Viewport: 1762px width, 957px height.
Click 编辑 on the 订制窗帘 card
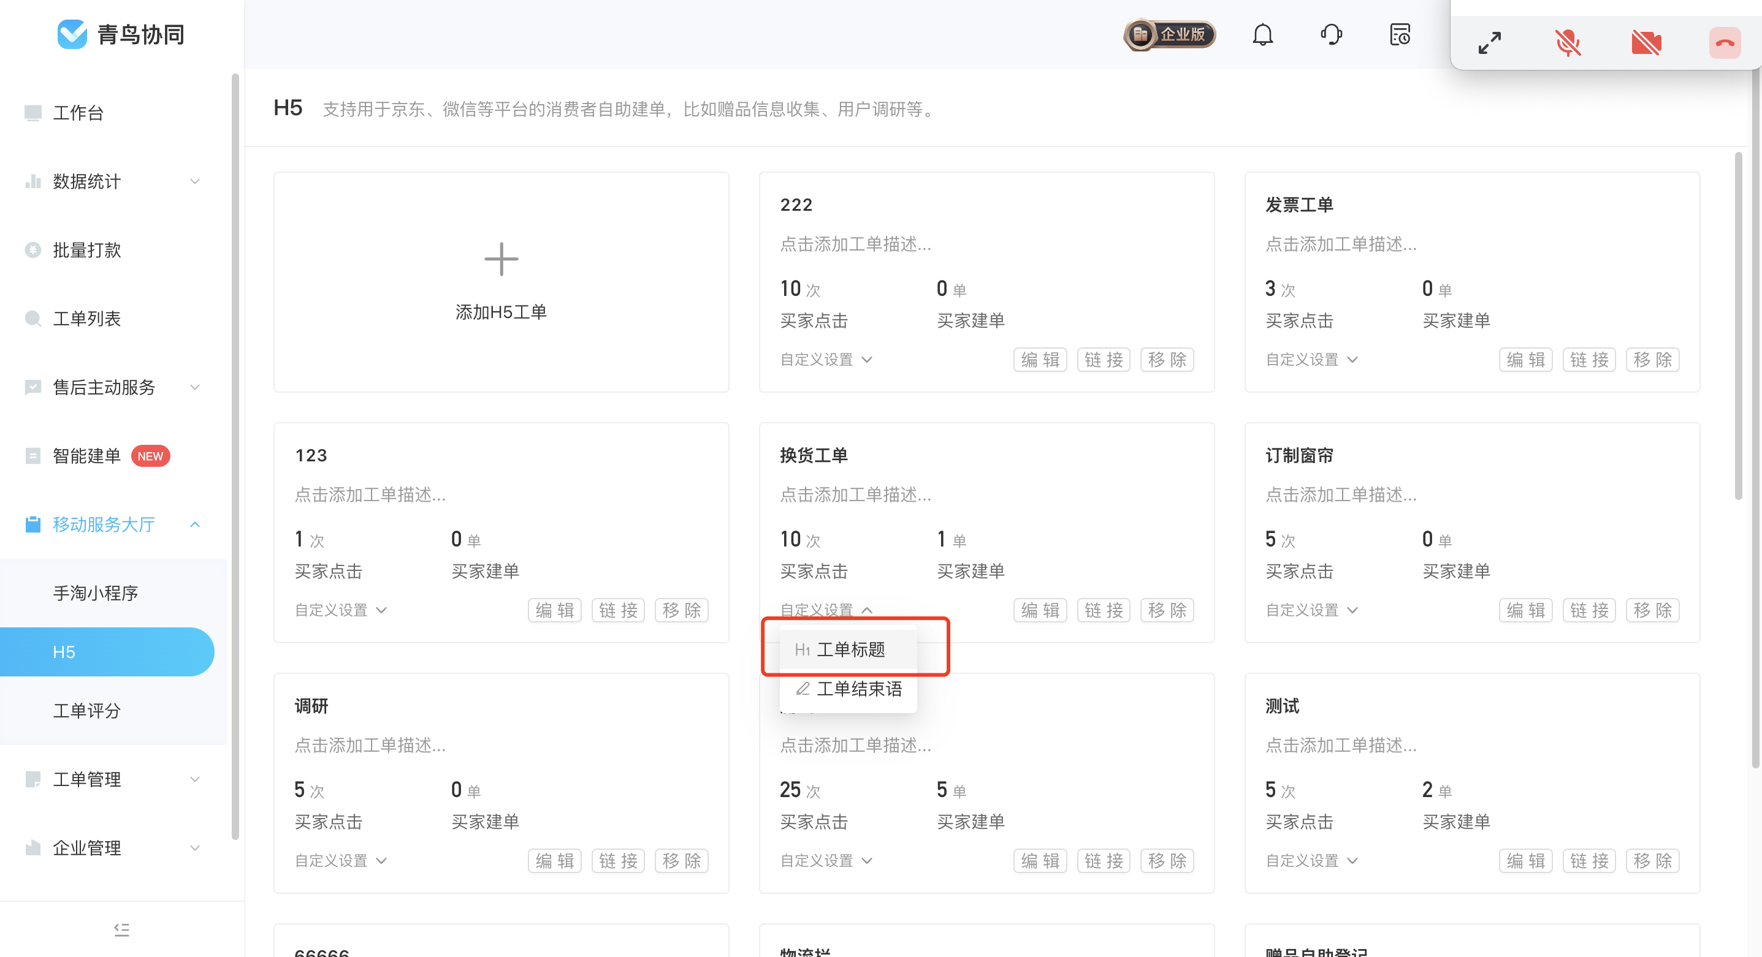[x=1525, y=610]
